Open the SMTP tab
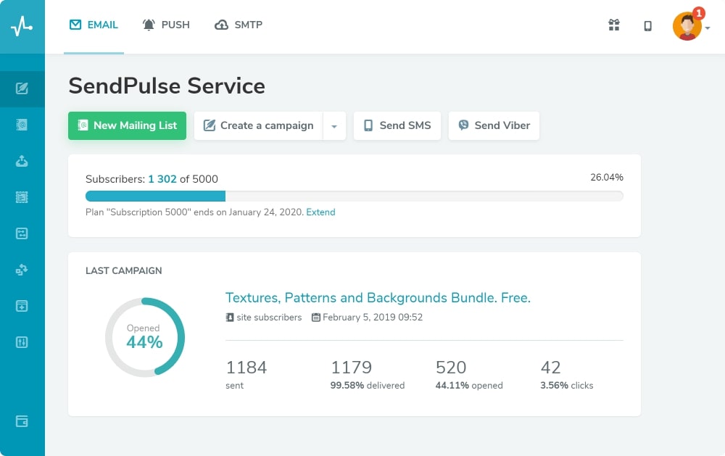The height and width of the screenshot is (456, 725). tap(238, 25)
